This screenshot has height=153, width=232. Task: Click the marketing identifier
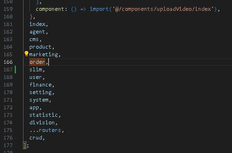click(44, 55)
